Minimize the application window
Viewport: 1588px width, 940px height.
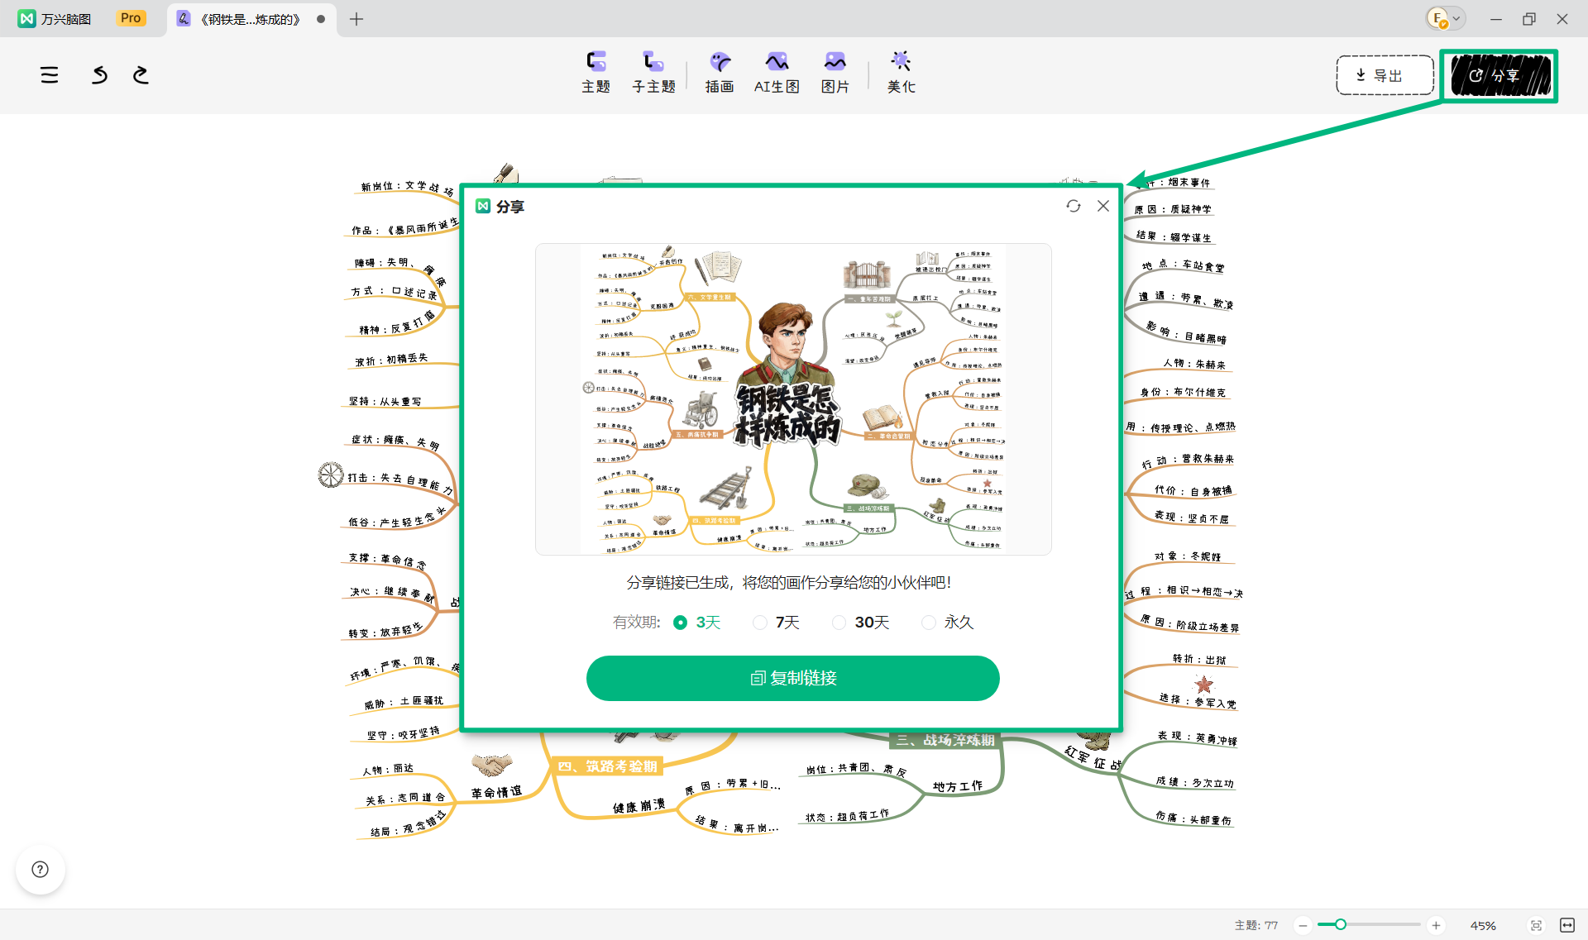[1496, 19]
